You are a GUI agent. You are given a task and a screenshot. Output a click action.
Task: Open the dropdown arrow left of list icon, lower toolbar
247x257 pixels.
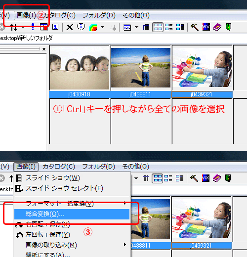(x=136, y=178)
